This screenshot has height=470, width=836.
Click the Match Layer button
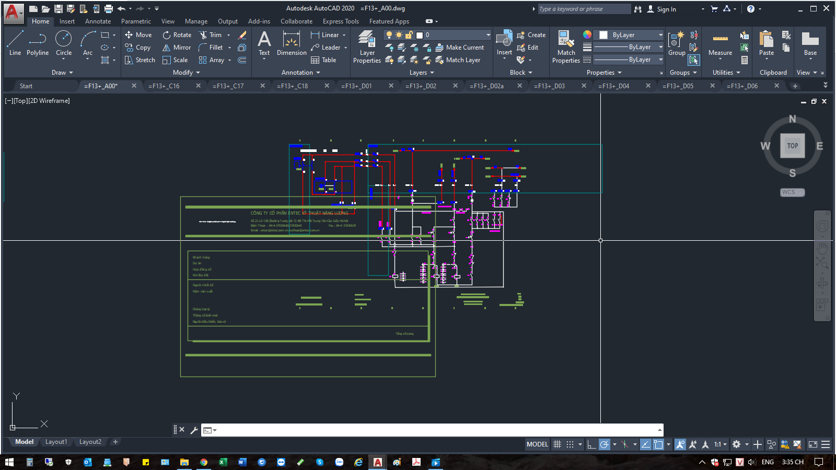click(458, 60)
